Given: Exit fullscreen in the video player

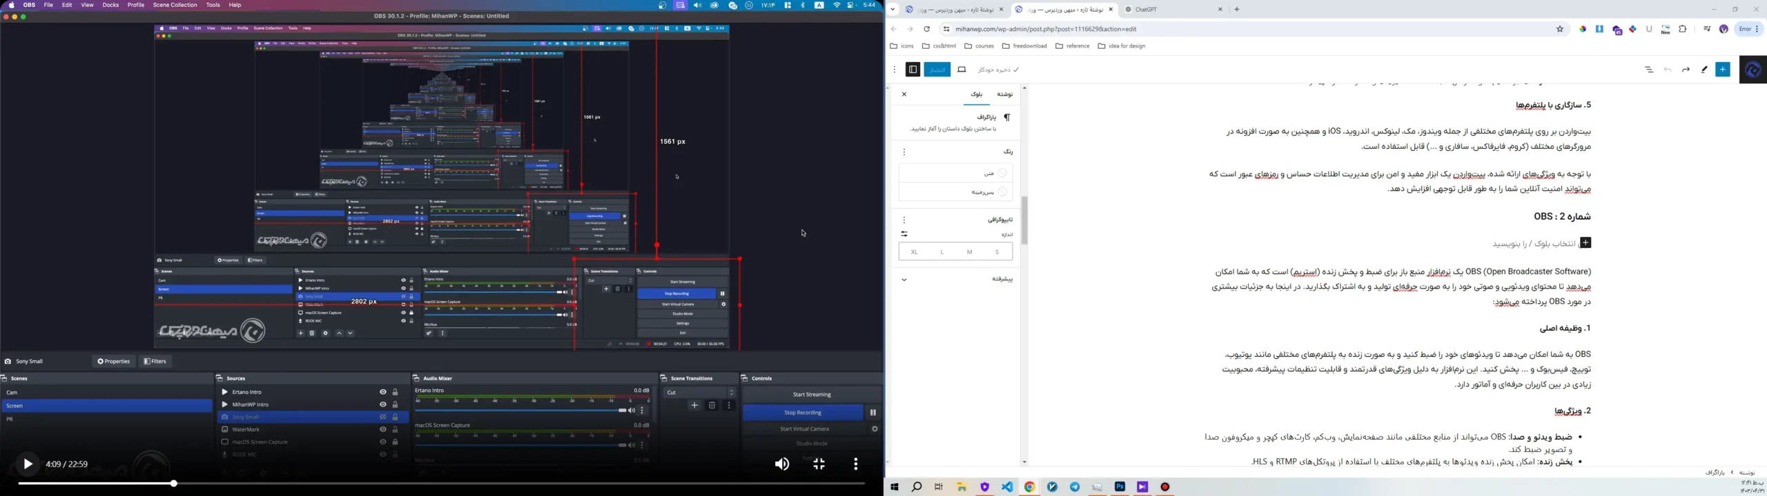Looking at the screenshot, I should [x=819, y=464].
